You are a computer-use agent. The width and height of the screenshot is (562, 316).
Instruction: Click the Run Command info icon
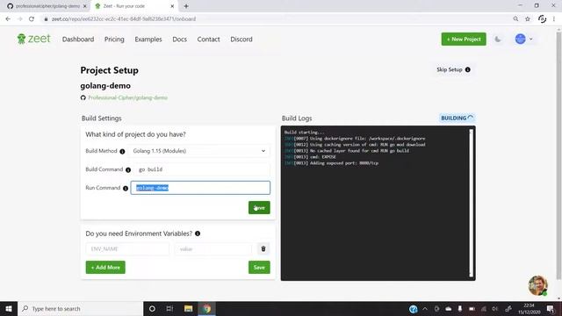pyautogui.click(x=126, y=189)
